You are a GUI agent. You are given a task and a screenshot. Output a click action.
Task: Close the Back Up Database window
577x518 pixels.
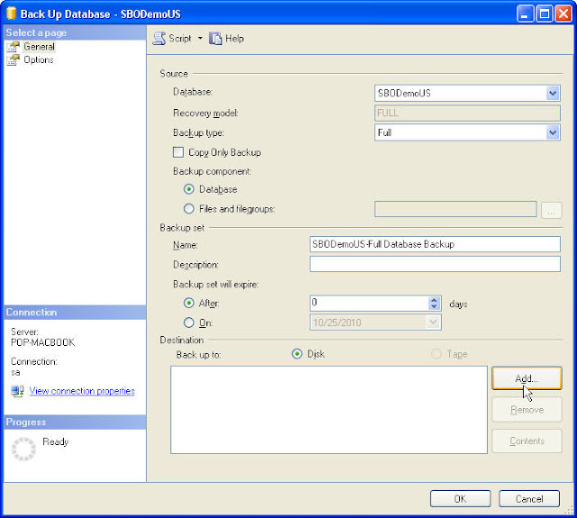[563, 14]
